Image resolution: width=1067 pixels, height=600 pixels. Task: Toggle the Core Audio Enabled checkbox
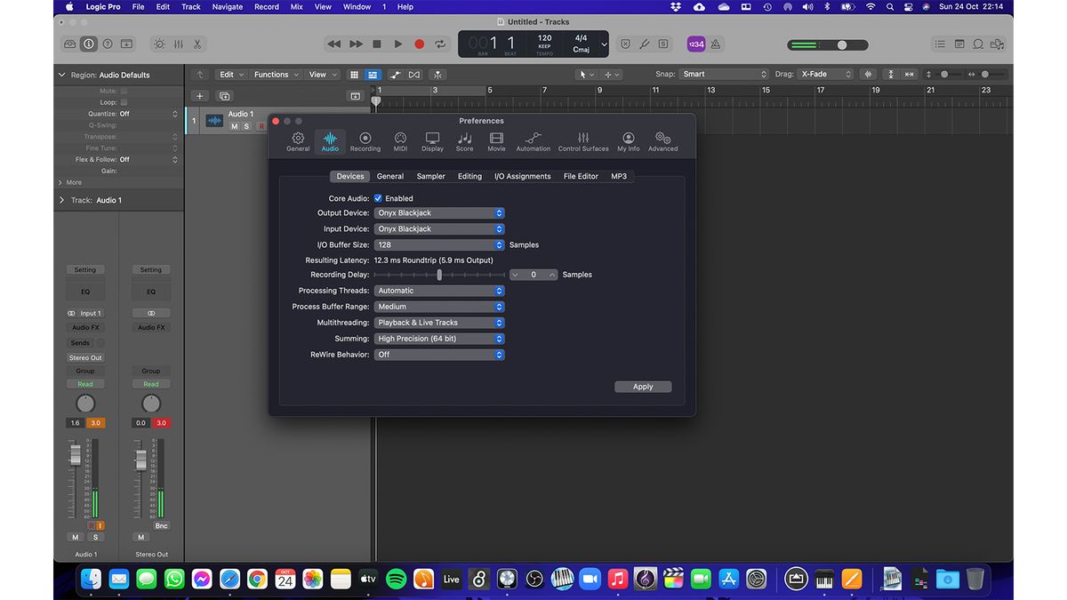(x=378, y=198)
